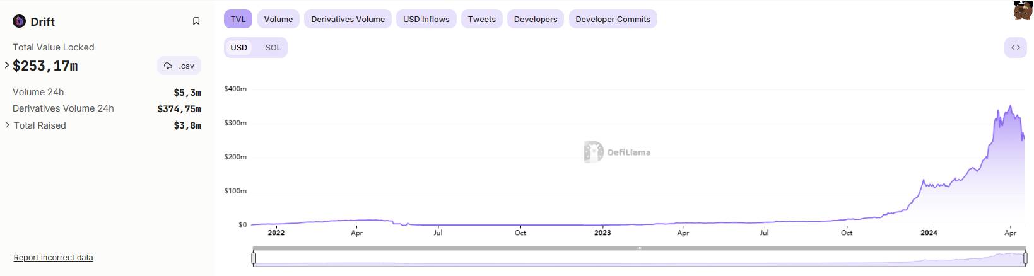This screenshot has width=1034, height=276.
Task: Open the Report incorrect data link
Action: pyautogui.click(x=54, y=257)
